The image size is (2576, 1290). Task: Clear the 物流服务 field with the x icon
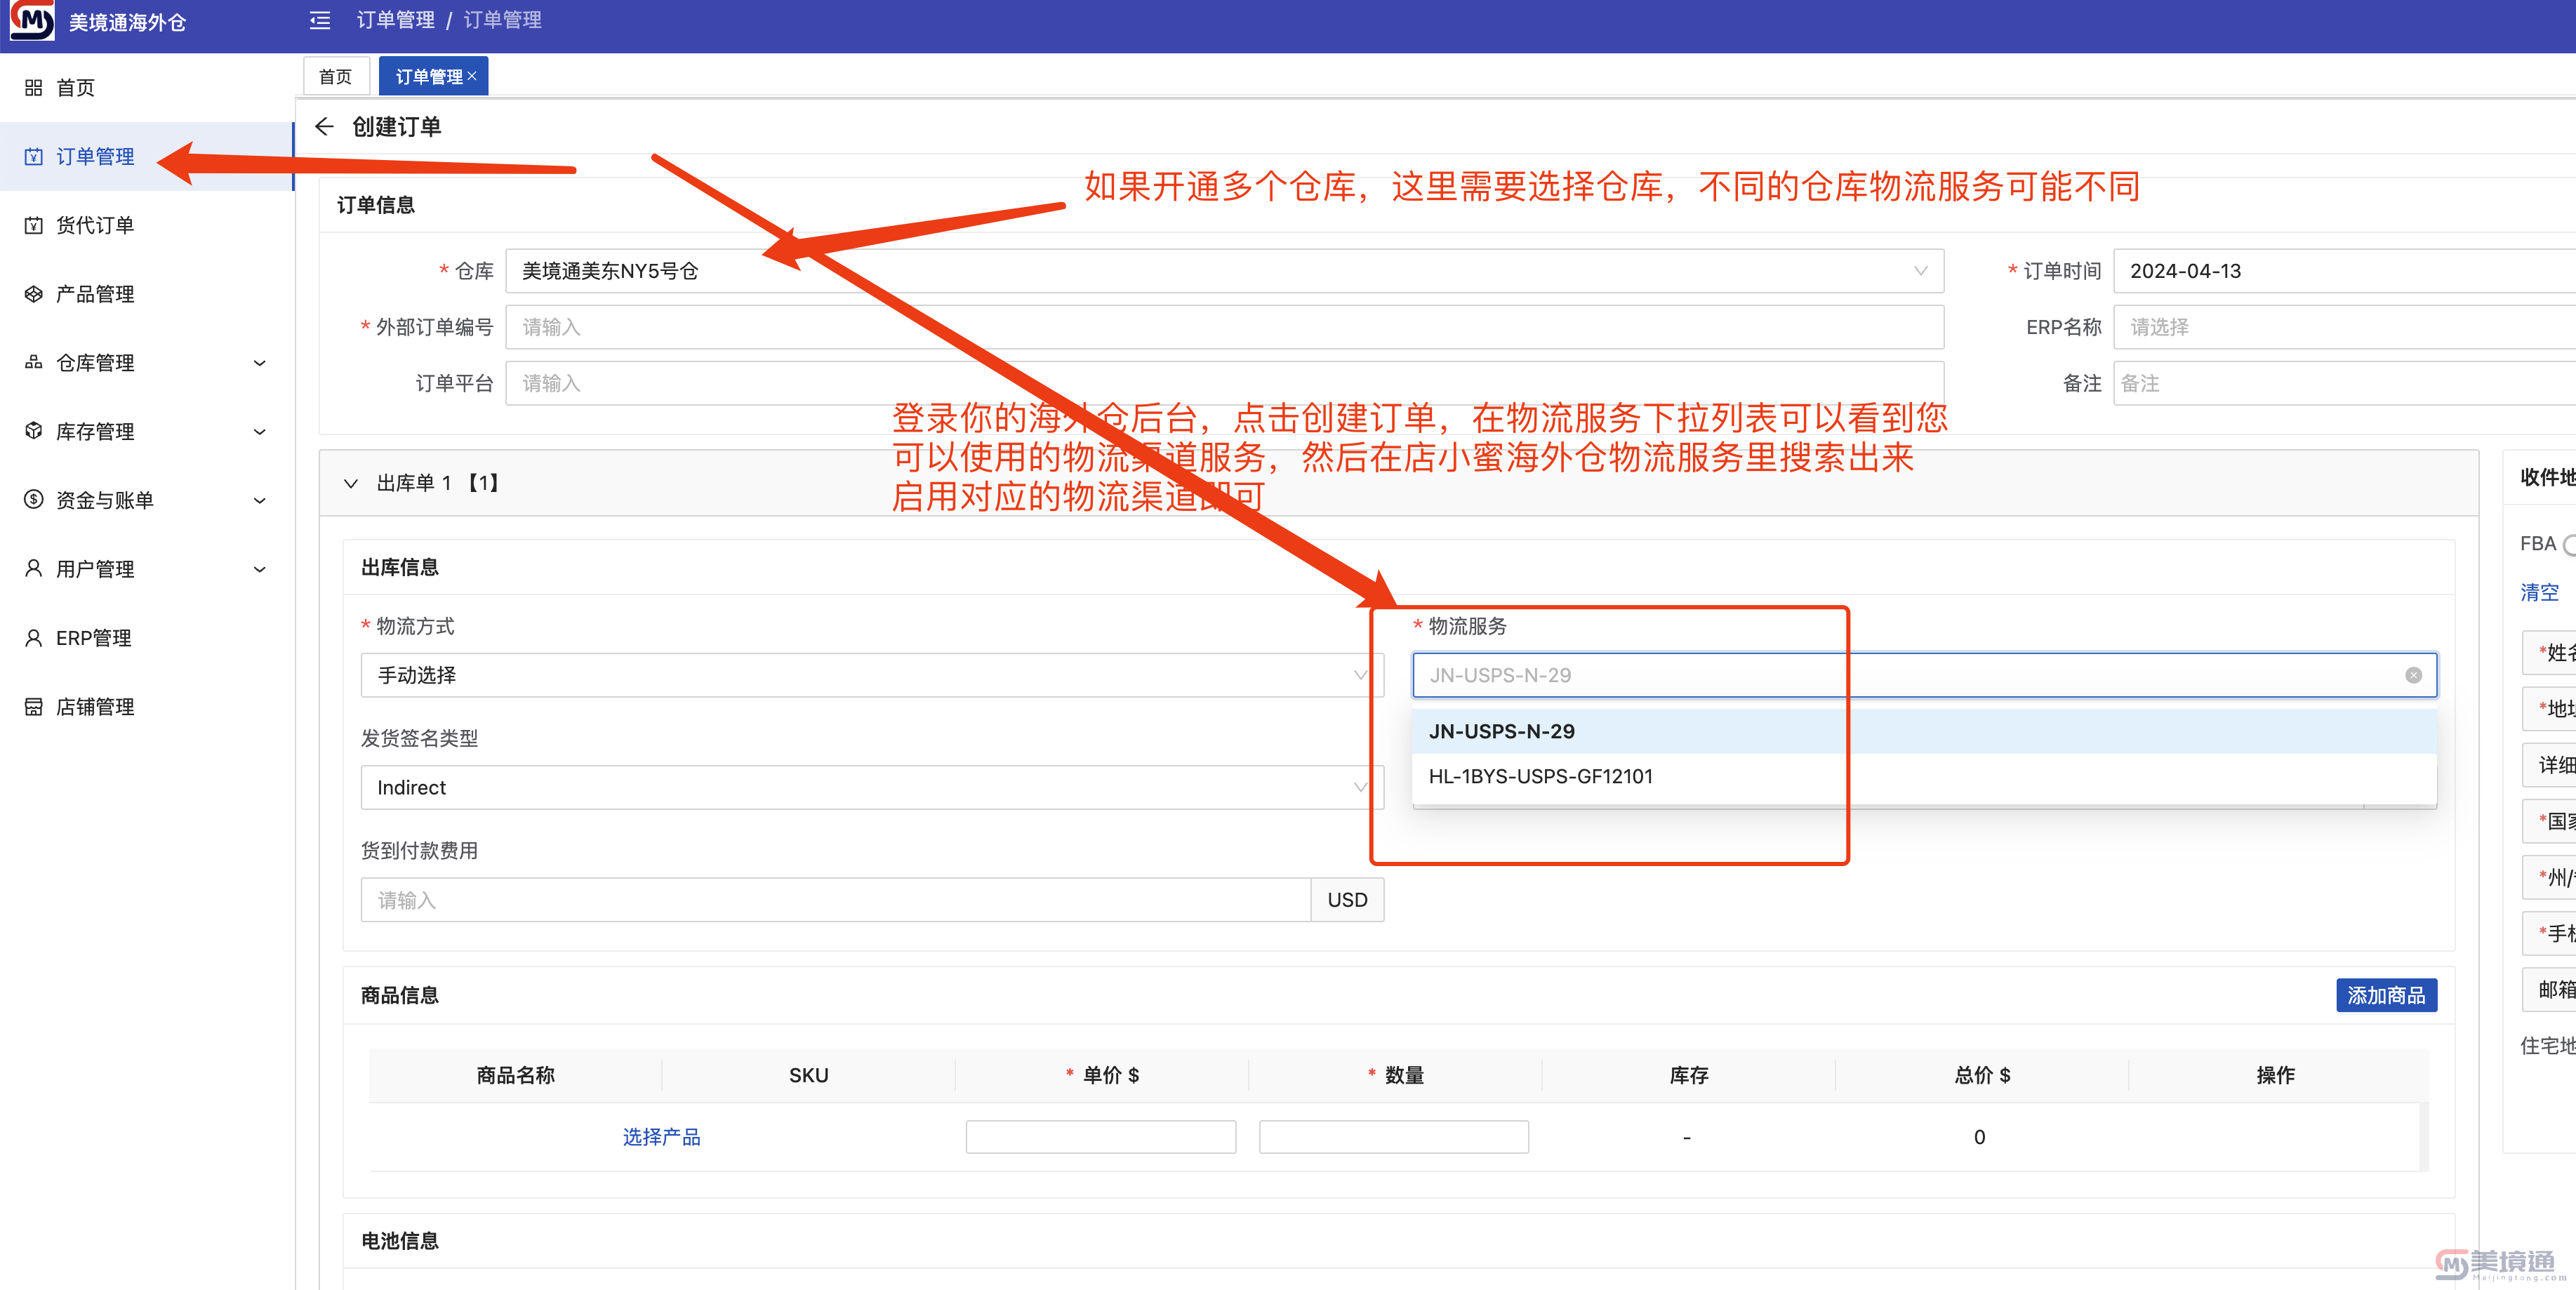tap(2413, 676)
